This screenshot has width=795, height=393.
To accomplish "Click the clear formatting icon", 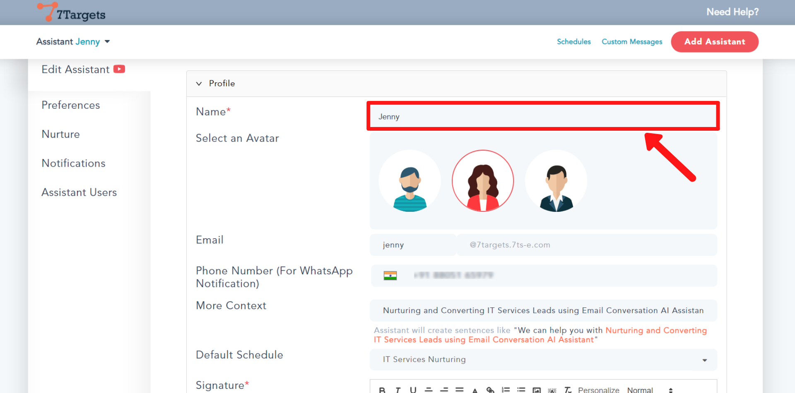I will [568, 390].
